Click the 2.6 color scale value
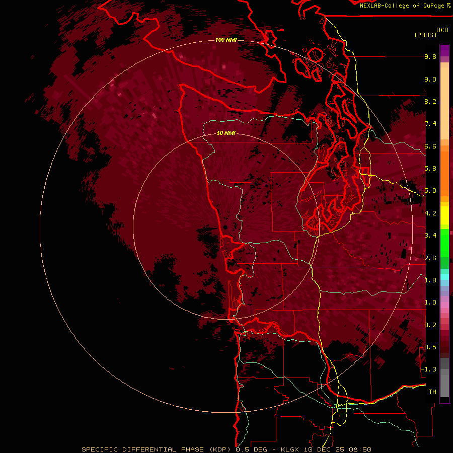This screenshot has height=453, width=453. point(430,258)
